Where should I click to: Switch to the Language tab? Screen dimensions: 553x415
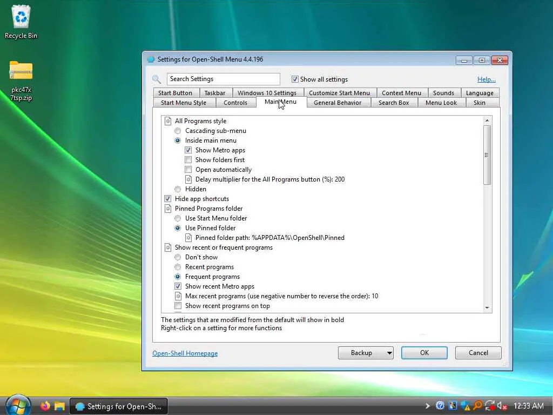pyautogui.click(x=480, y=93)
